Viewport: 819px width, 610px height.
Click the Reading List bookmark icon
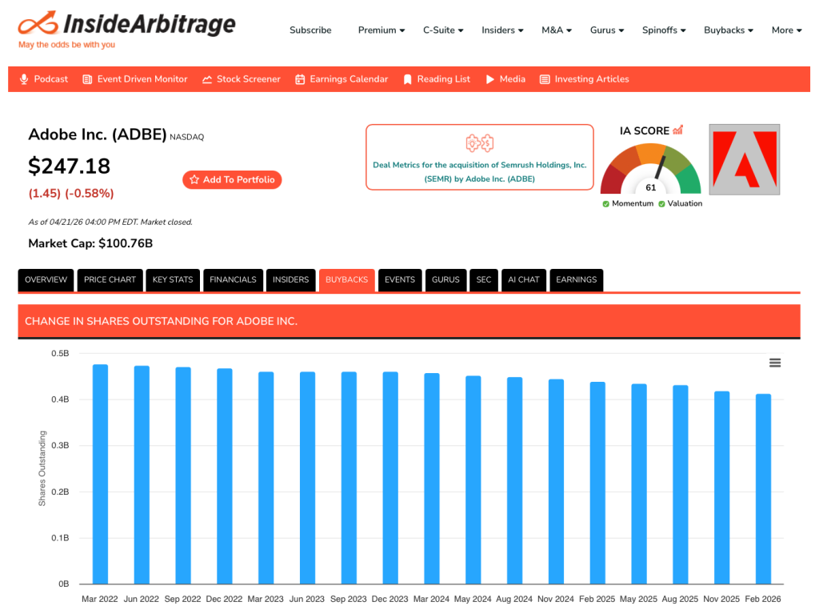pyautogui.click(x=407, y=79)
